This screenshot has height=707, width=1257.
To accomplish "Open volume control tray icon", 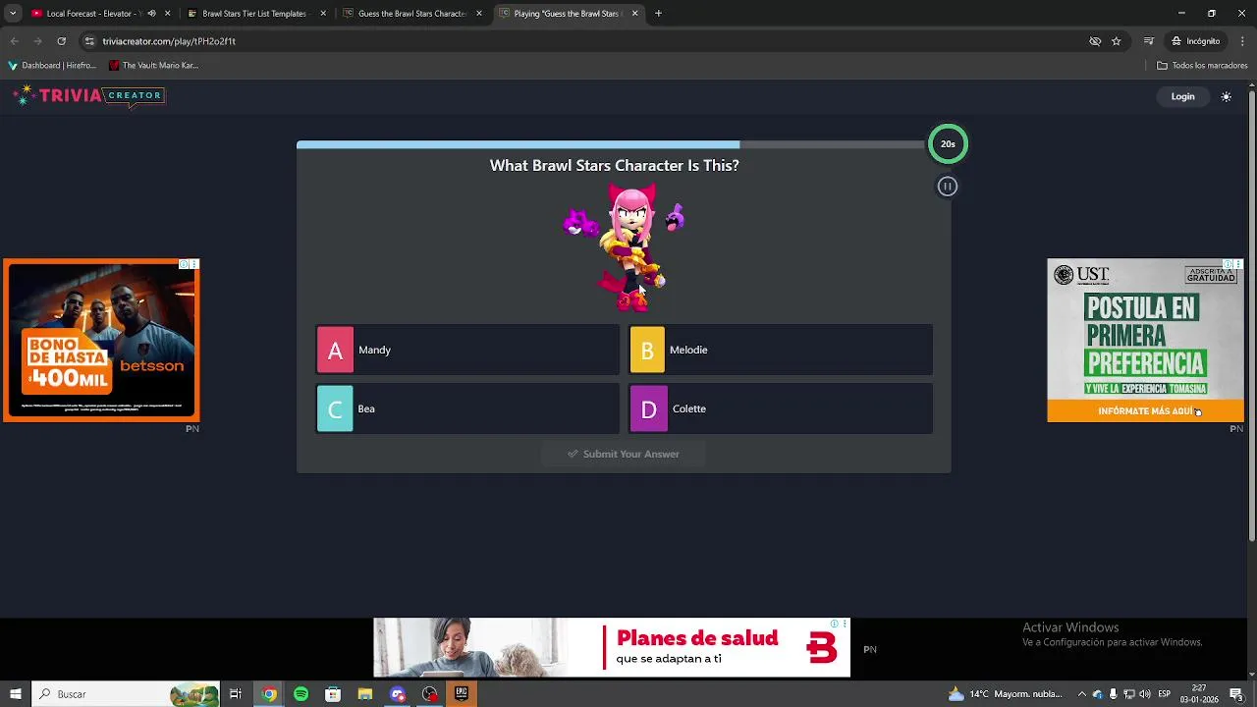I will [1144, 694].
